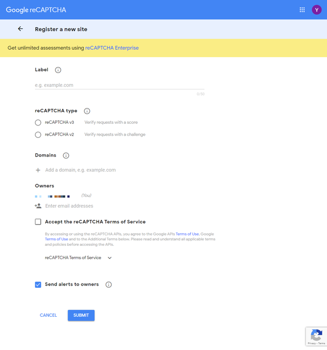The width and height of the screenshot is (327, 350).
Task: Open the Google apps grid icon
Action: click(x=302, y=10)
